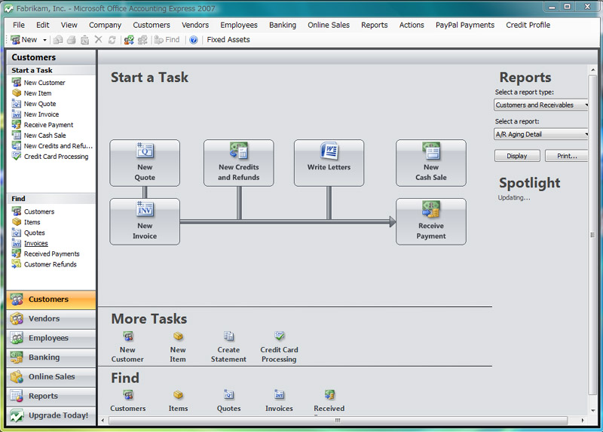Click the Upgrade Today! button
This screenshot has height=432, width=603.
tap(51, 415)
